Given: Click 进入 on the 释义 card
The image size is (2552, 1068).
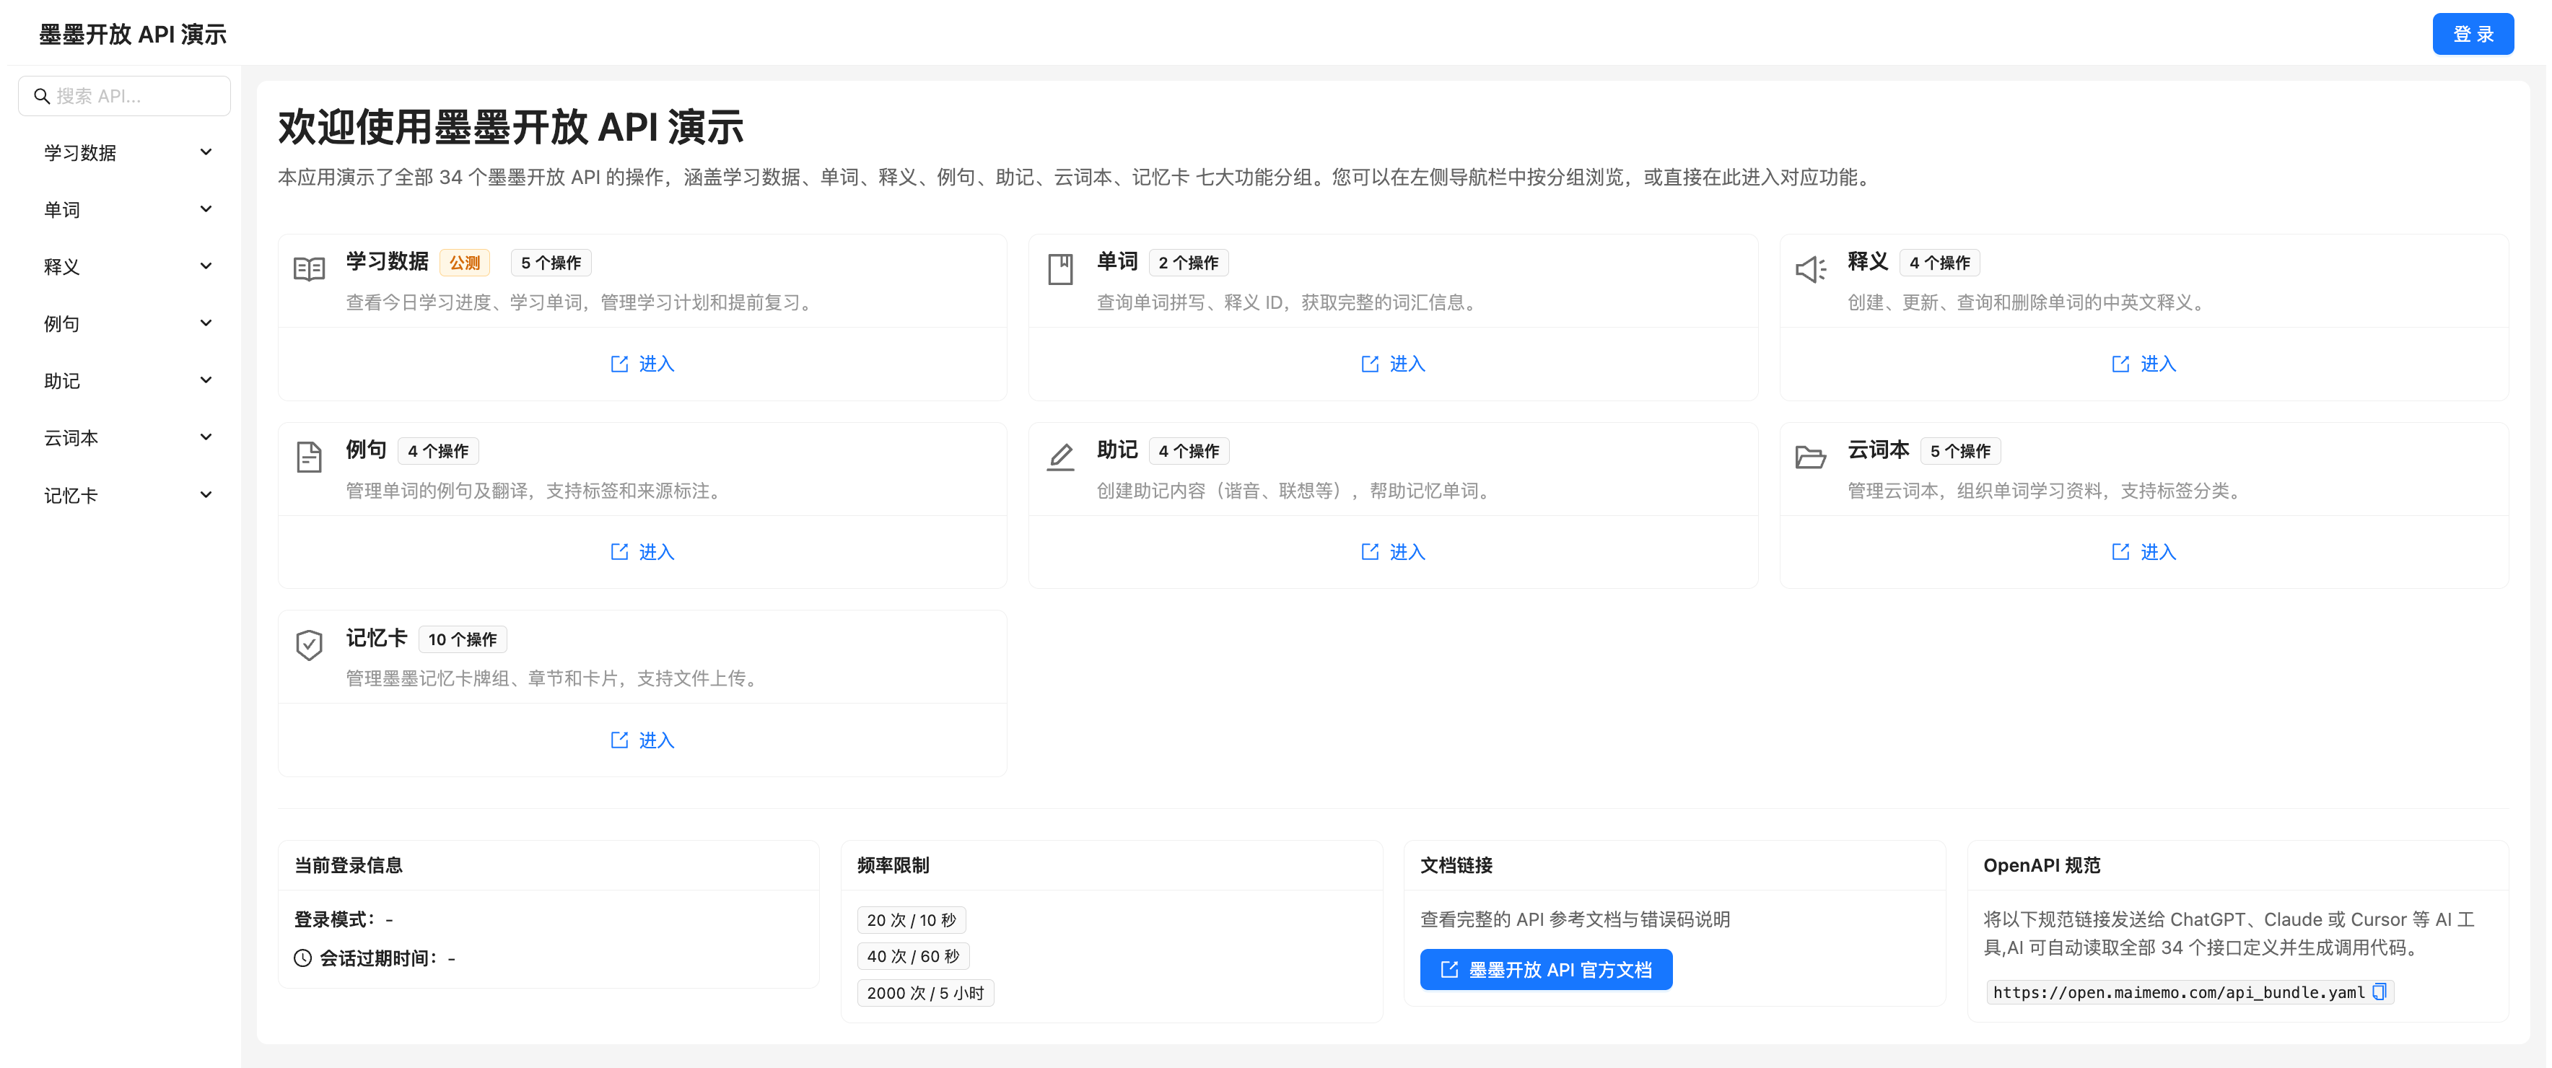Looking at the screenshot, I should (x=2144, y=364).
